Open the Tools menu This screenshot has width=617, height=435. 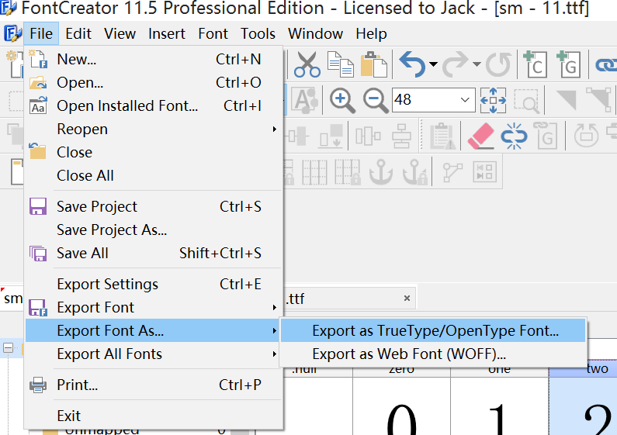(258, 34)
